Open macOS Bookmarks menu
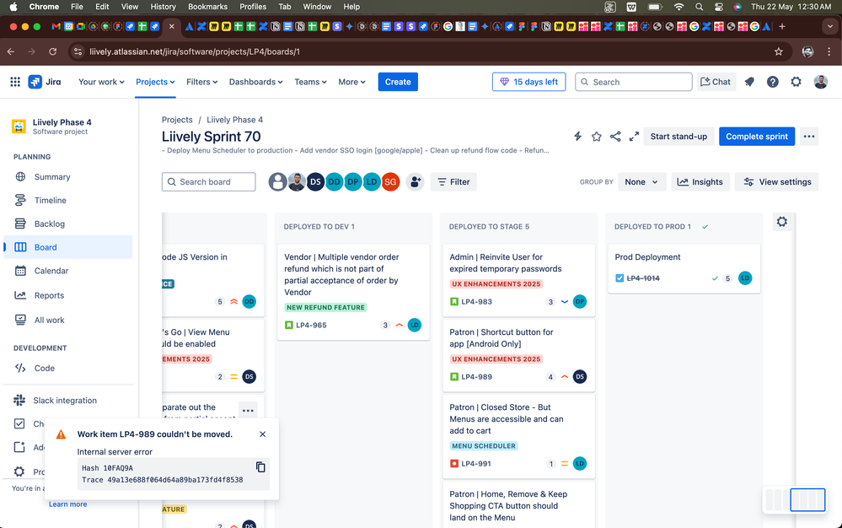The image size is (842, 528). (207, 7)
